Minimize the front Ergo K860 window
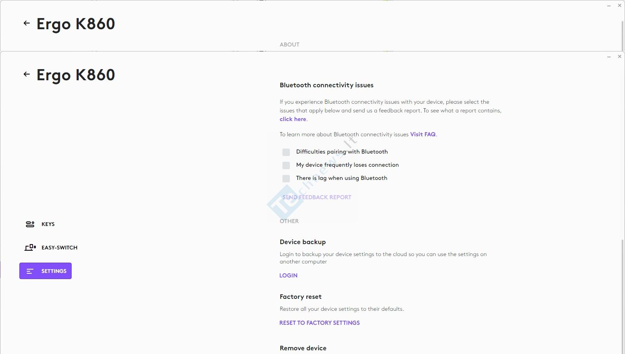 609,57
